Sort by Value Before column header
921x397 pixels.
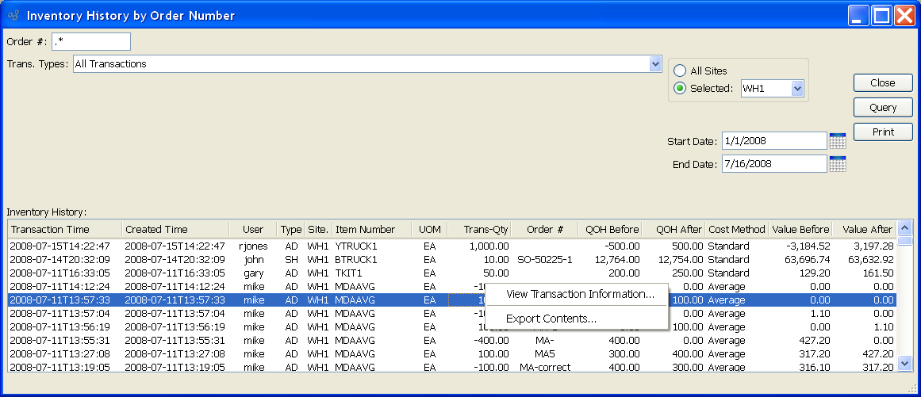[x=800, y=229]
